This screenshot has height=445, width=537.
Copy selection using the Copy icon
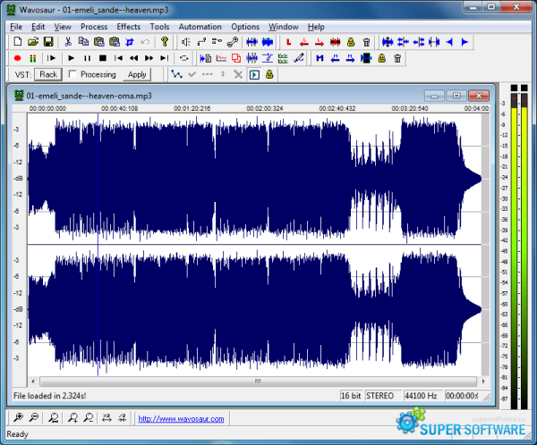coord(83,42)
